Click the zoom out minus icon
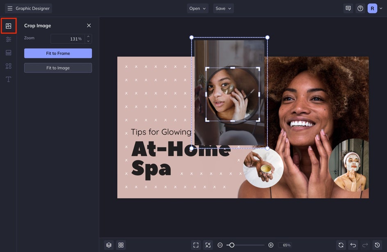The height and width of the screenshot is (252, 387). coord(220,245)
